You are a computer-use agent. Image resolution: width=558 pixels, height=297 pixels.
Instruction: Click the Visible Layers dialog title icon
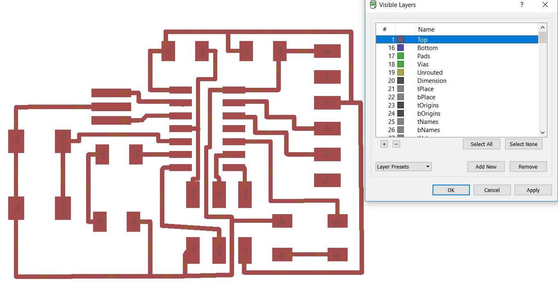373,5
